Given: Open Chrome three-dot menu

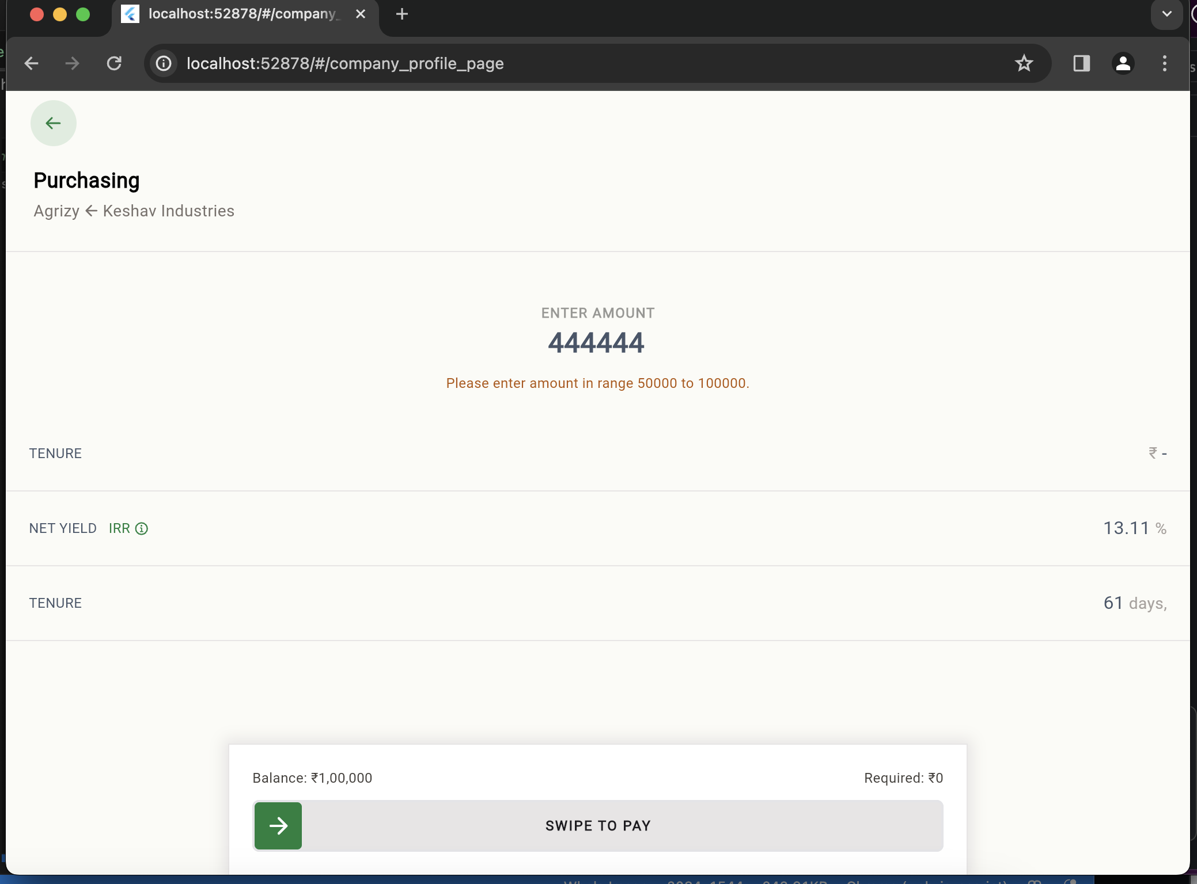Looking at the screenshot, I should (x=1164, y=63).
